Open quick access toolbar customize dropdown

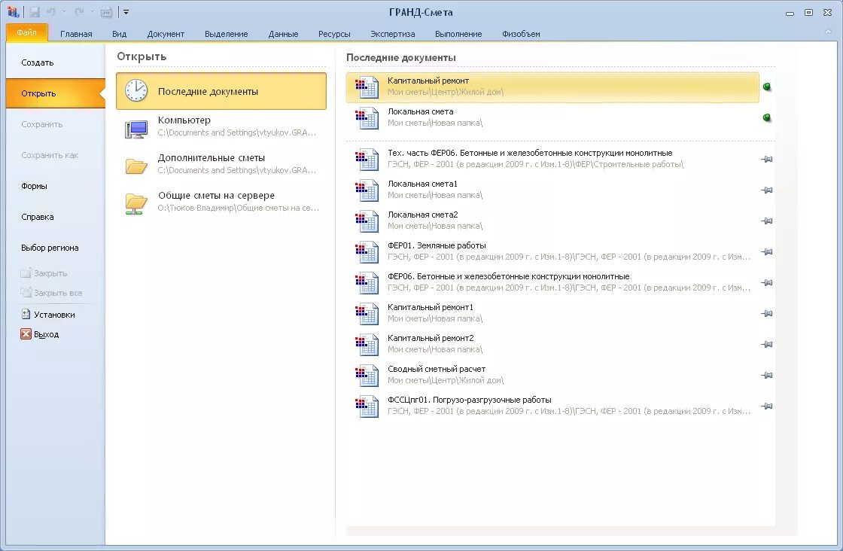click(126, 12)
